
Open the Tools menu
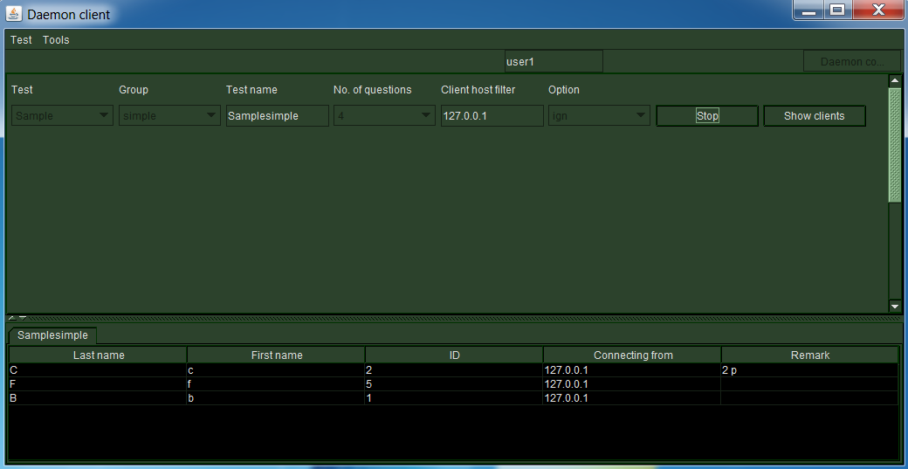point(56,40)
